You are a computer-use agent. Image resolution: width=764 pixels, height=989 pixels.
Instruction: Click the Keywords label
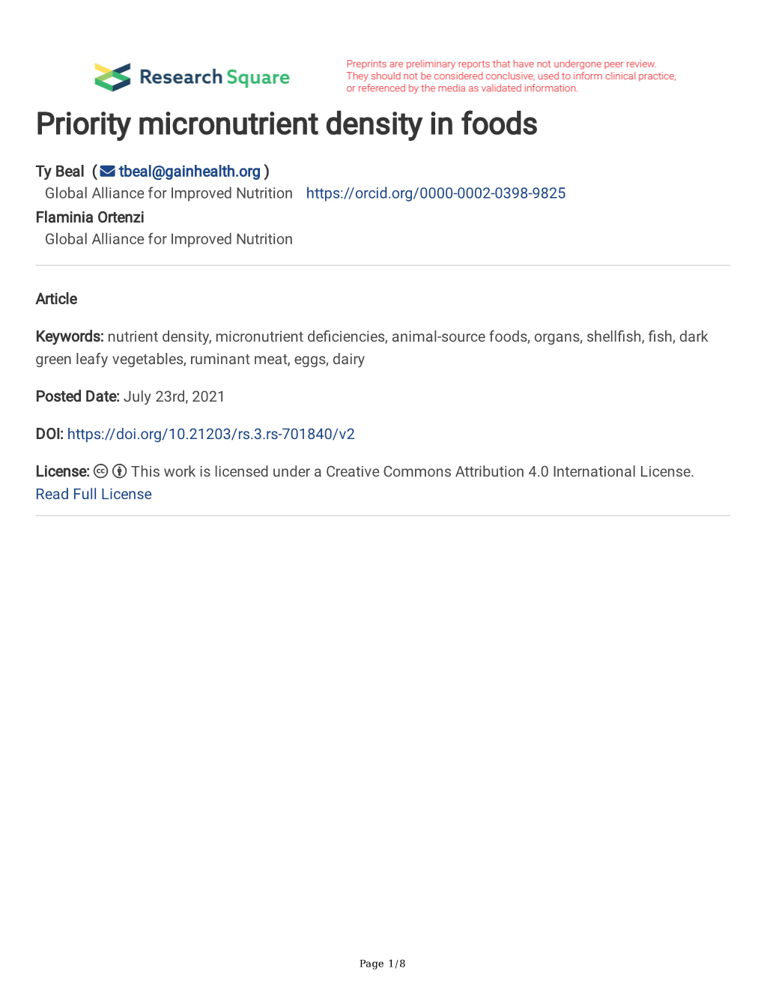(x=69, y=336)
